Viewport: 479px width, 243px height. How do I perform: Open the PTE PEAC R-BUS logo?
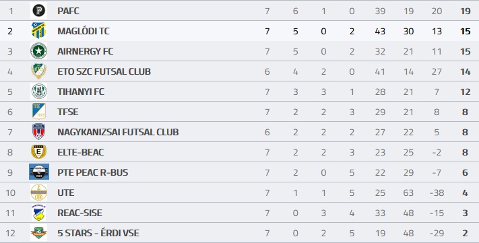(x=39, y=172)
